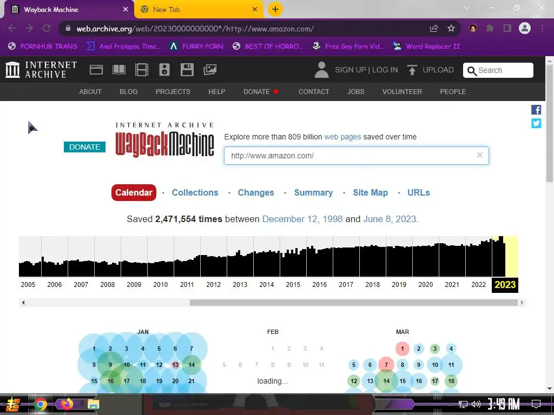This screenshot has width=554, height=415.
Task: Go back in browser history
Action: [12, 28]
